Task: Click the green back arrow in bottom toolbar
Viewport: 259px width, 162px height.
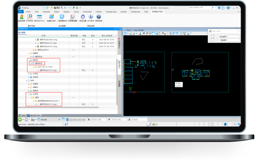Action: [x=20, y=119]
